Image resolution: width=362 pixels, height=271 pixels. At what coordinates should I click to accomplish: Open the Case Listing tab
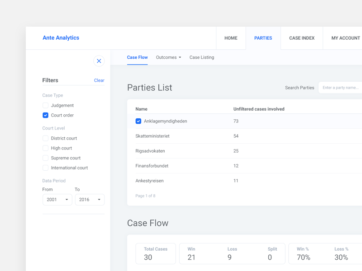[x=202, y=57]
